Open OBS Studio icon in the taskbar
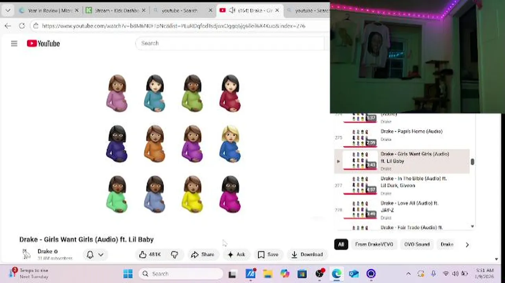The width and height of the screenshot is (505, 283). tap(320, 274)
